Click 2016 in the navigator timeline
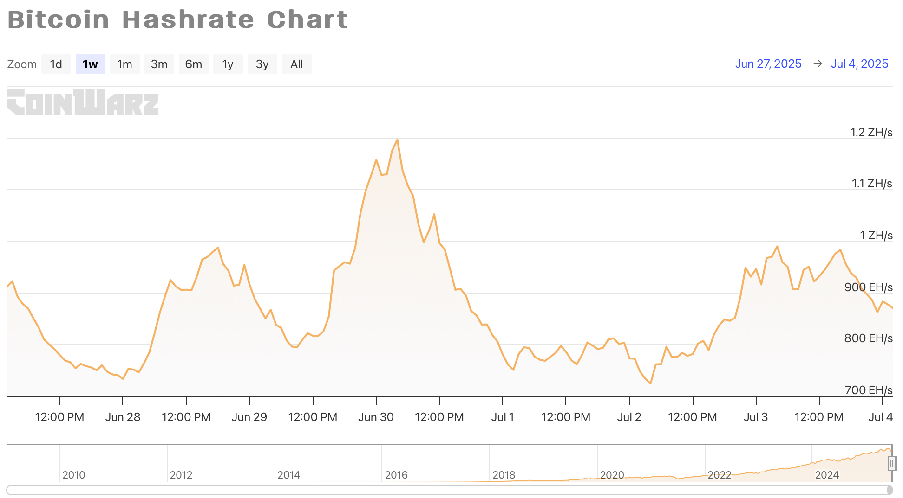Screen dimensions: 903x498 (396, 475)
